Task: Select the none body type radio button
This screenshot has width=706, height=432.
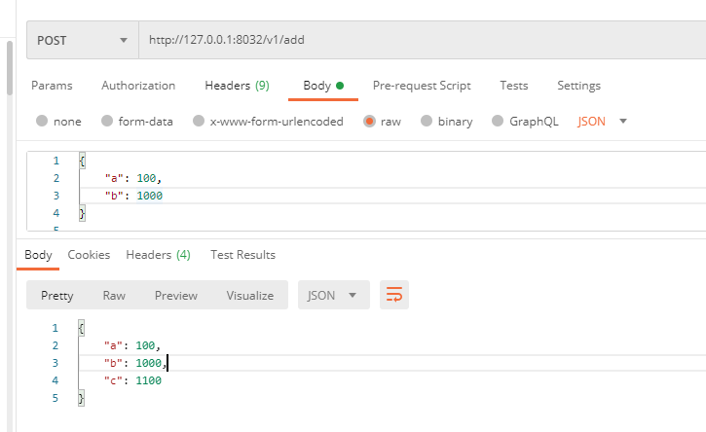Action: coord(42,121)
